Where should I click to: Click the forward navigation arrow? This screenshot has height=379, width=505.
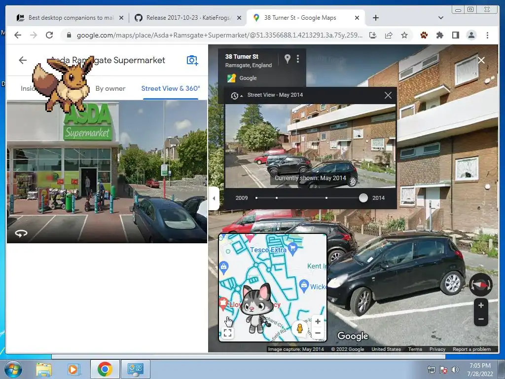click(34, 35)
